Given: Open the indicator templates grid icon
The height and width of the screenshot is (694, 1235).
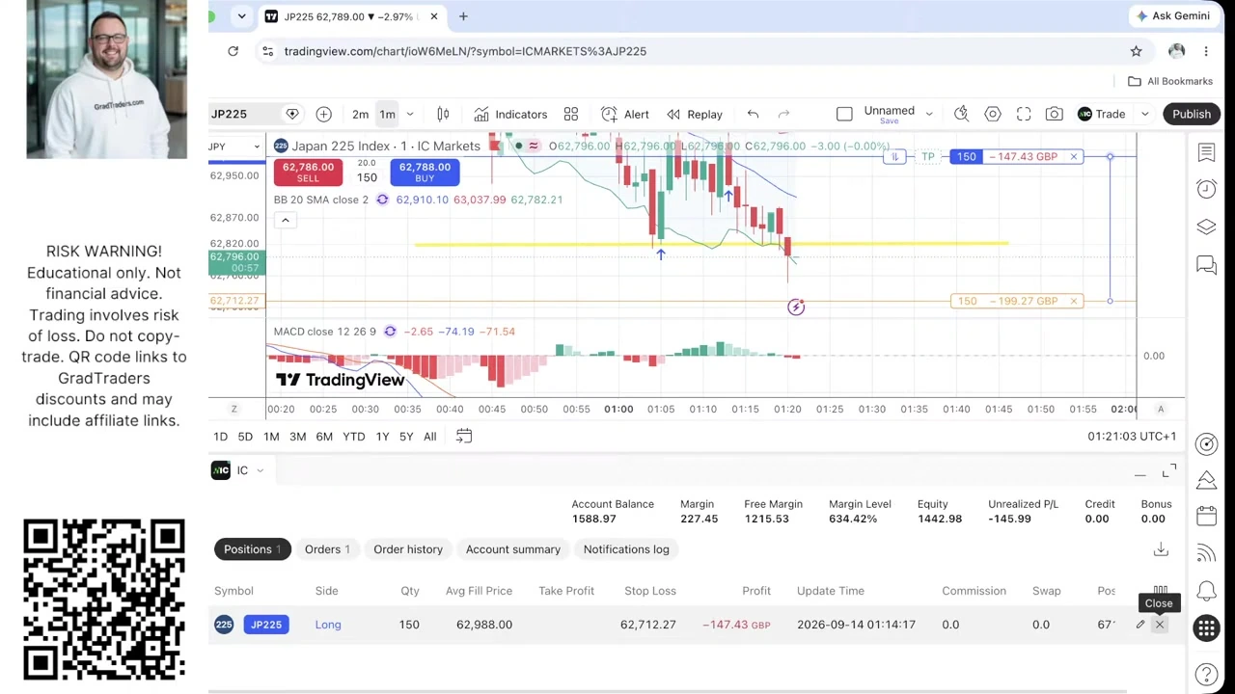Looking at the screenshot, I should 571,115.
